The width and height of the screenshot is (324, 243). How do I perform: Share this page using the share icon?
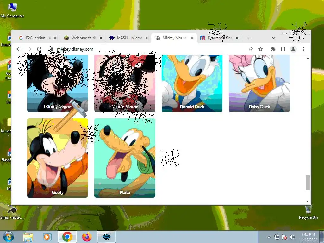[x=250, y=49]
